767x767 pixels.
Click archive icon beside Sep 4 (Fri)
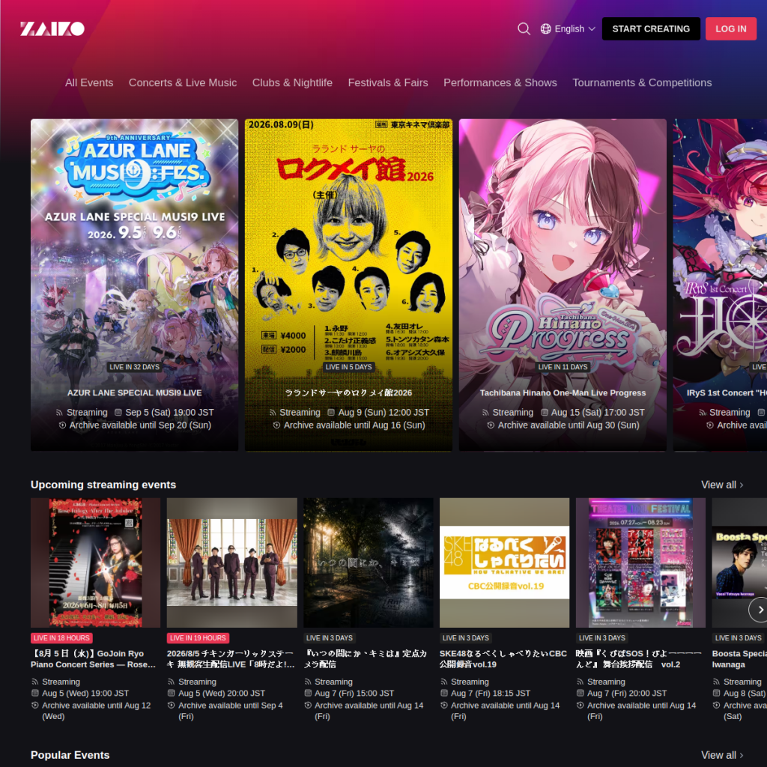tap(172, 706)
